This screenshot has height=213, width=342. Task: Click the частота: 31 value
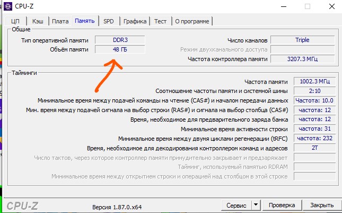[x=314, y=129]
